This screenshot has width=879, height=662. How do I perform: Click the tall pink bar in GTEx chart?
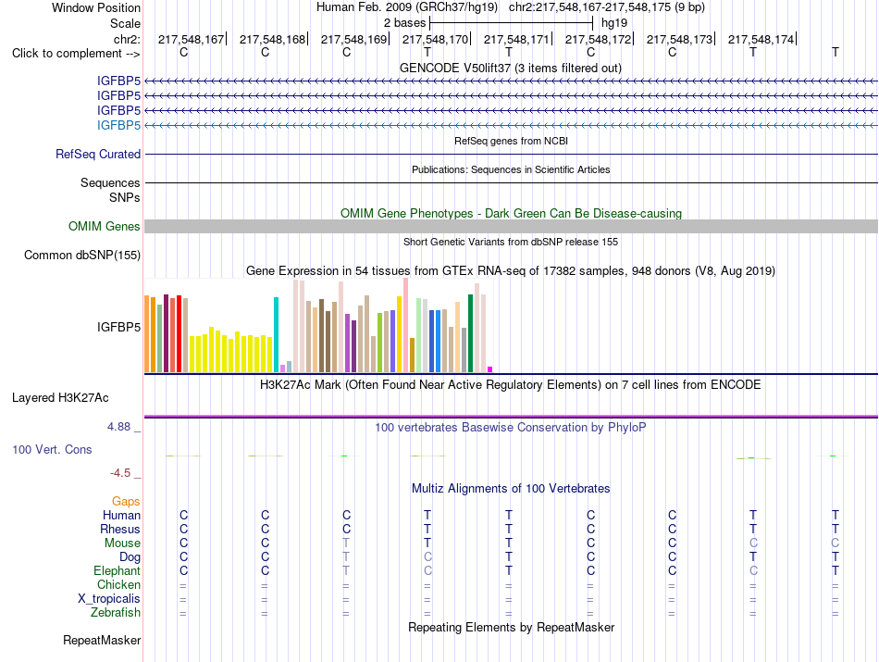pyautogui.click(x=405, y=325)
